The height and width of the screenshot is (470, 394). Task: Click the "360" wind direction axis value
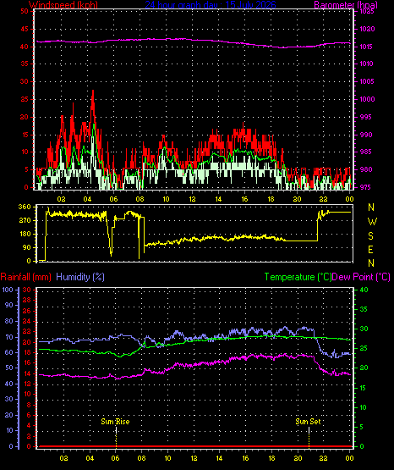coord(25,207)
